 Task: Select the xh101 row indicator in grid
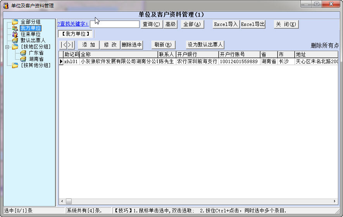point(61,62)
